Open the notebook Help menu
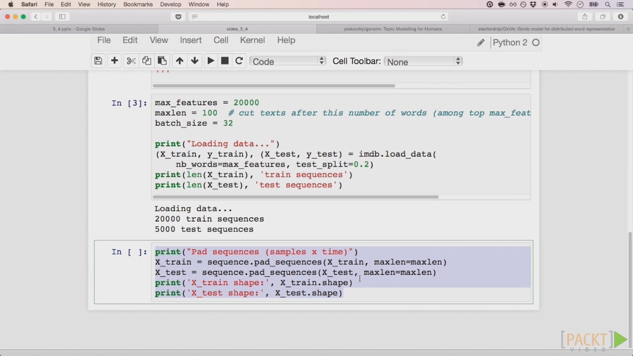Screen dimensions: 633x356 [286, 40]
